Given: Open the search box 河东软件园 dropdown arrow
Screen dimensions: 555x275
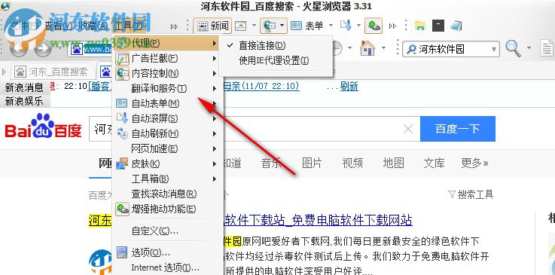Looking at the screenshot, I should tap(494, 49).
